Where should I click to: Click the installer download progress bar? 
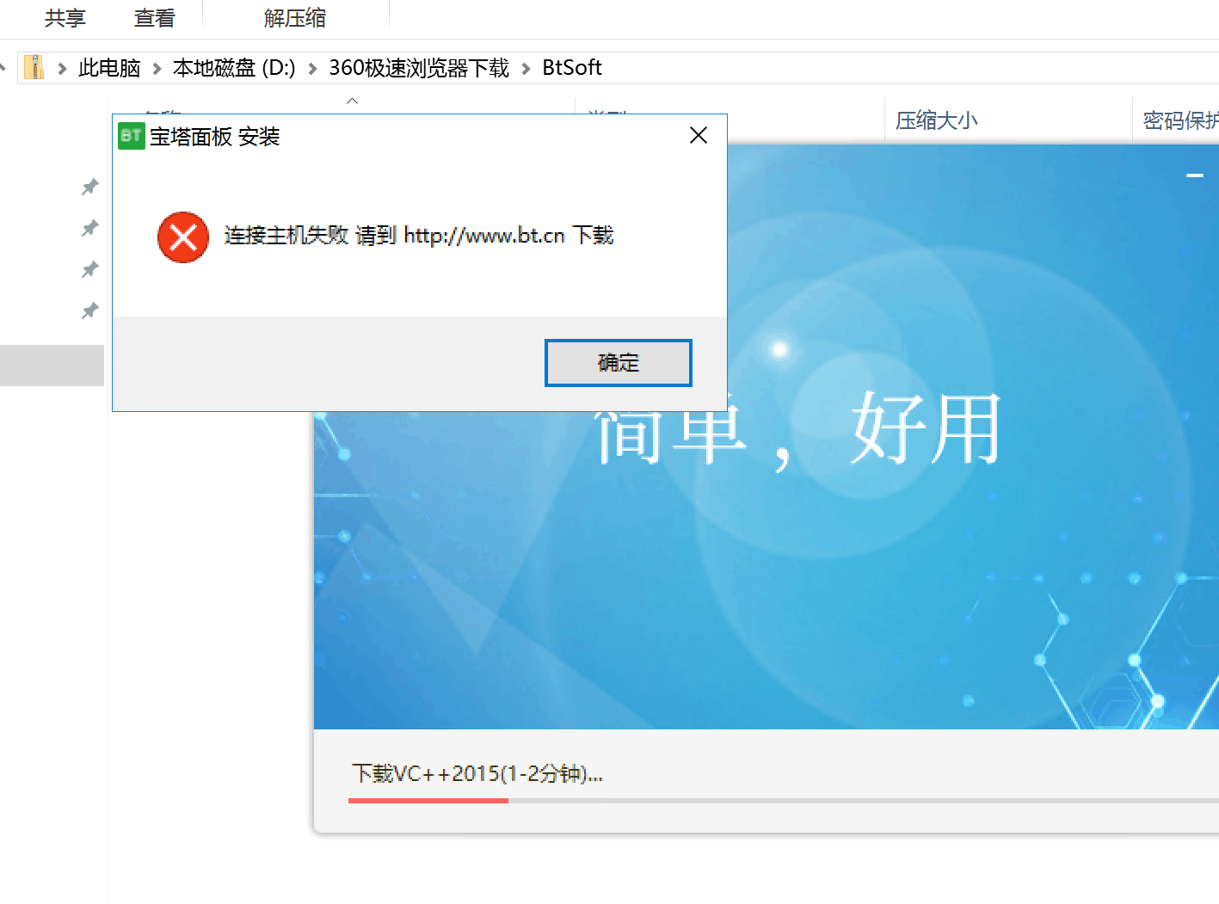click(x=784, y=801)
